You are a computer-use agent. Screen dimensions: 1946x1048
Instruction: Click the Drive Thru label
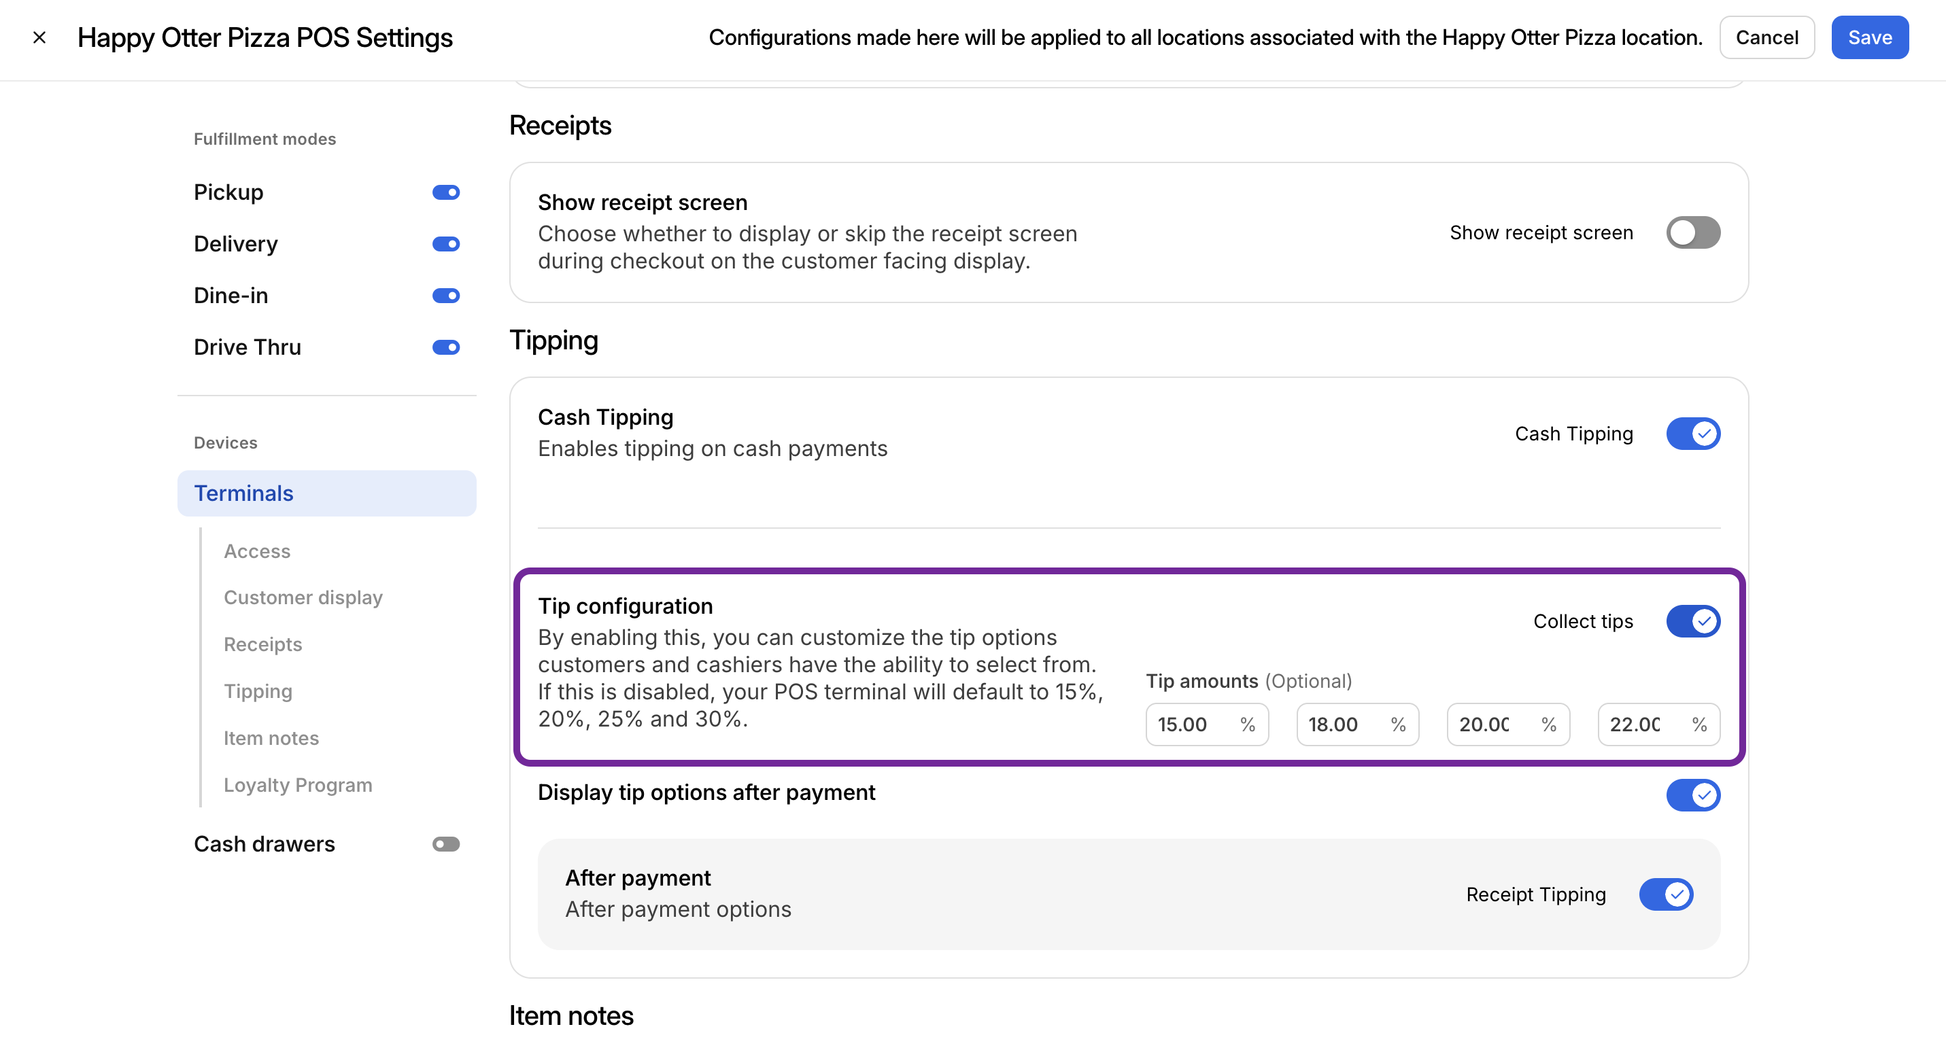[247, 347]
